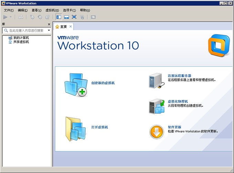The image size is (234, 173).
Task: Select 我的计算机 in library tree
Action: (x=21, y=38)
